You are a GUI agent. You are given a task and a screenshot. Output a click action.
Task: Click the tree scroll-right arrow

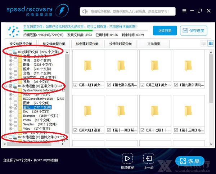click(x=62, y=144)
